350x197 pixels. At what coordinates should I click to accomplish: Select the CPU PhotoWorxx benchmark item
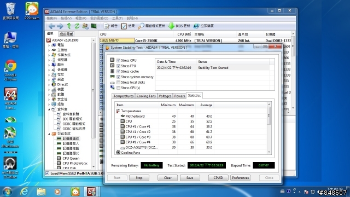point(75,163)
